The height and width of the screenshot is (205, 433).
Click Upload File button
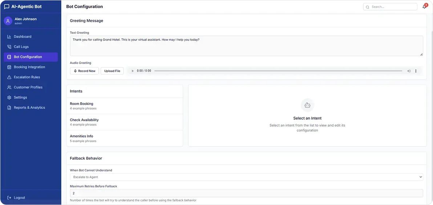coord(112,71)
